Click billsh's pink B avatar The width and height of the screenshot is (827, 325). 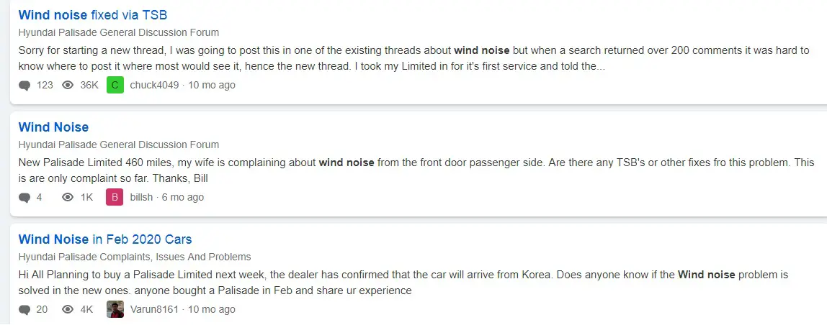click(115, 197)
